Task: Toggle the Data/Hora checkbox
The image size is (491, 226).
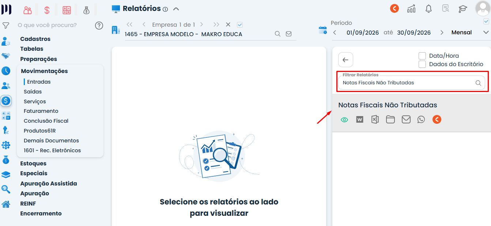Action: tap(422, 56)
